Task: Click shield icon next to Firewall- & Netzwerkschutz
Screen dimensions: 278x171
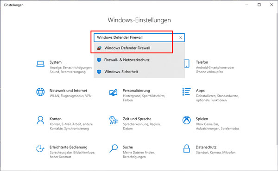Action: click(x=99, y=60)
